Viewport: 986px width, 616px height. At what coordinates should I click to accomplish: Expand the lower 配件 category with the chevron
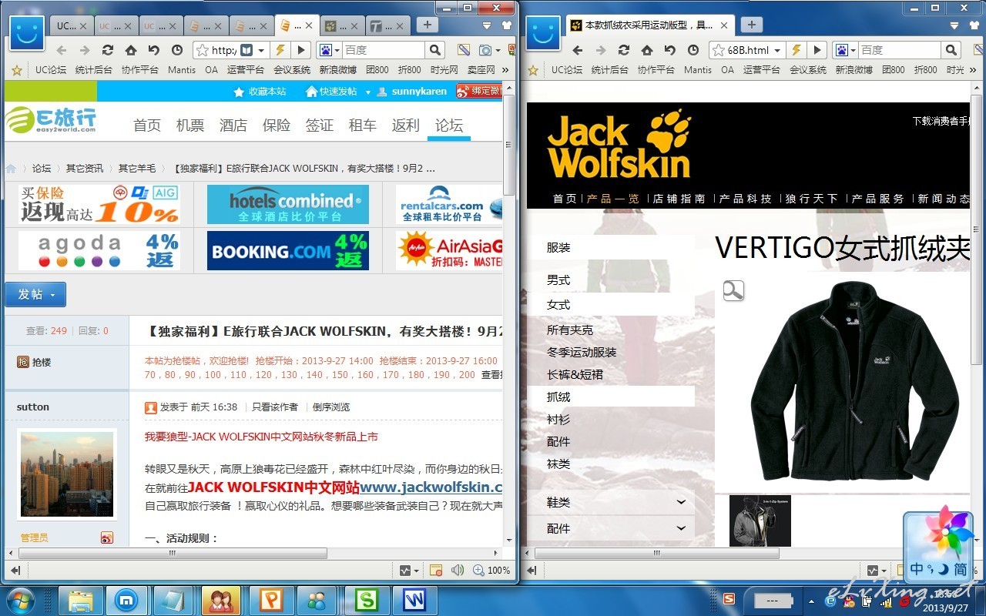coord(681,528)
